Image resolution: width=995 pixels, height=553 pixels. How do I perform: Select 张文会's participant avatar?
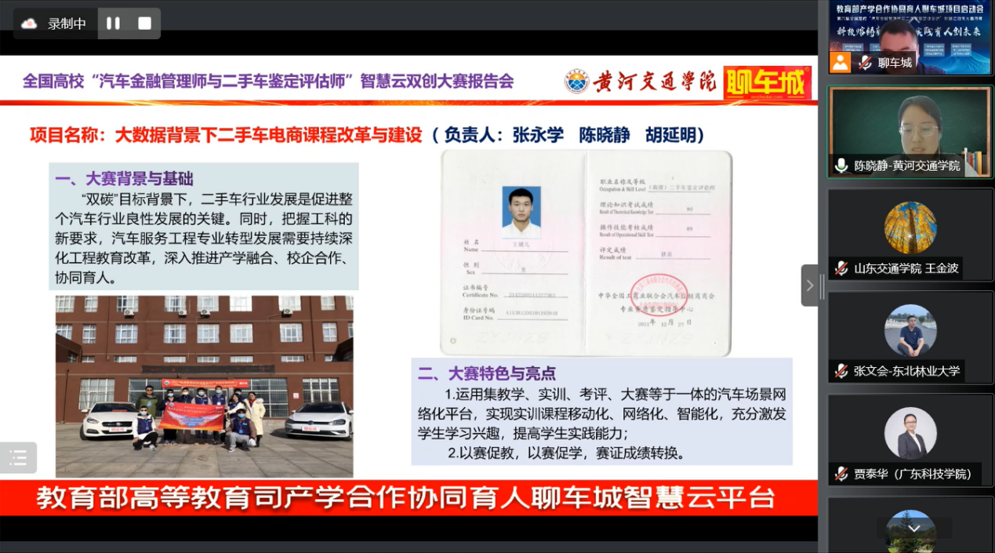pos(910,330)
